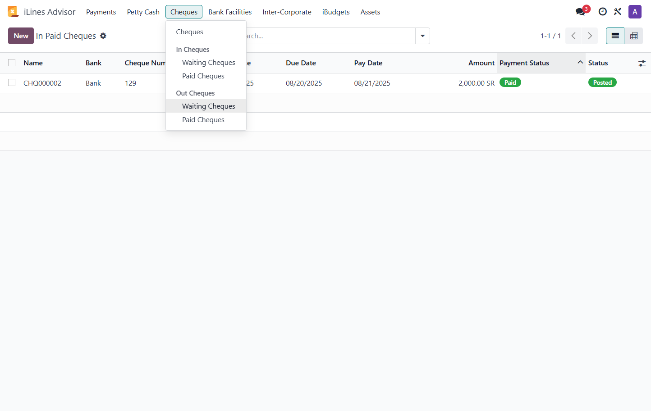651x411 pixels.
Task: Sort by the Payment Status column
Action: click(541, 63)
